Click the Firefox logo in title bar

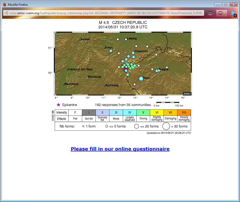(x=4, y=5)
